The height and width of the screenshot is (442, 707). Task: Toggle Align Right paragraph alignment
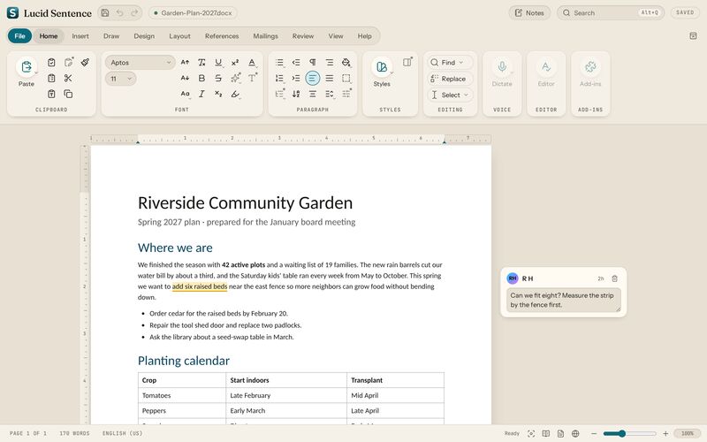pyautogui.click(x=329, y=62)
